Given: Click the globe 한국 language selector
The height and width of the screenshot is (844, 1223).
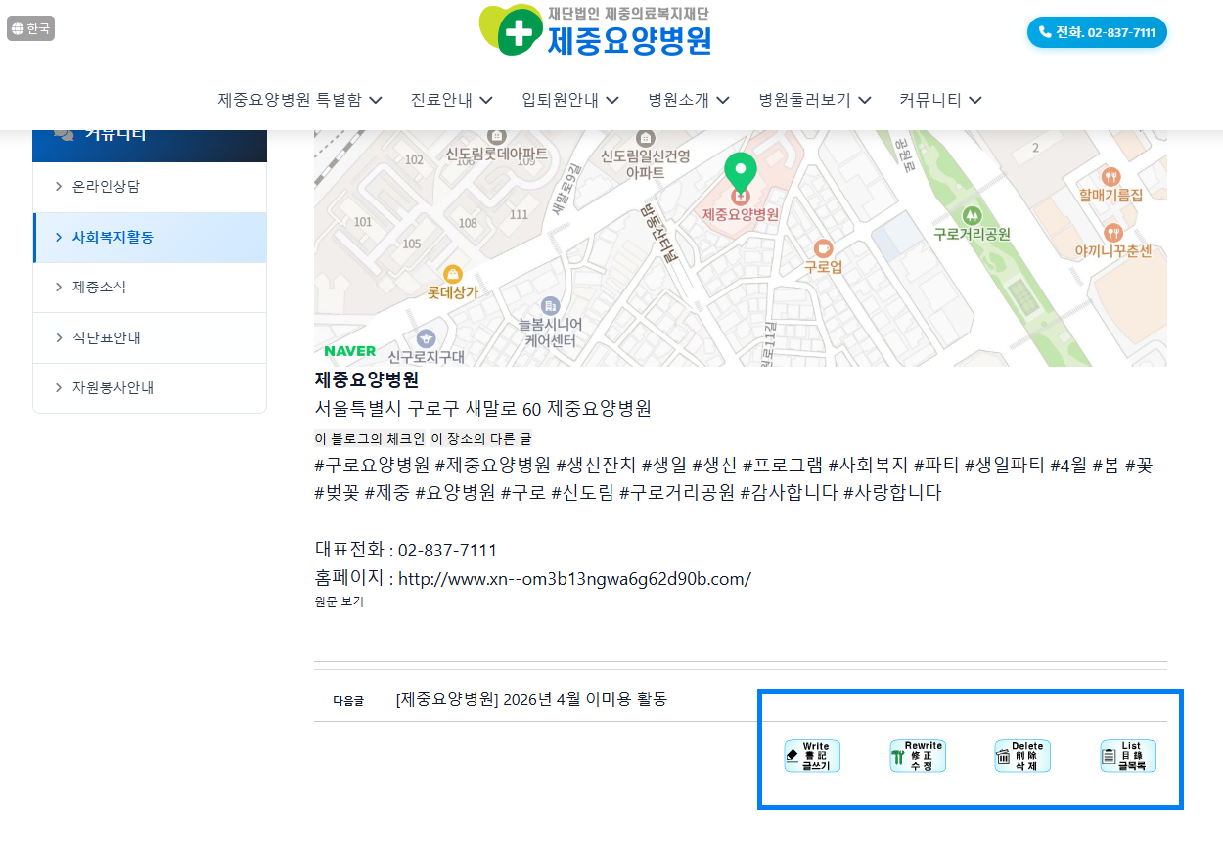Looking at the screenshot, I should point(30,28).
